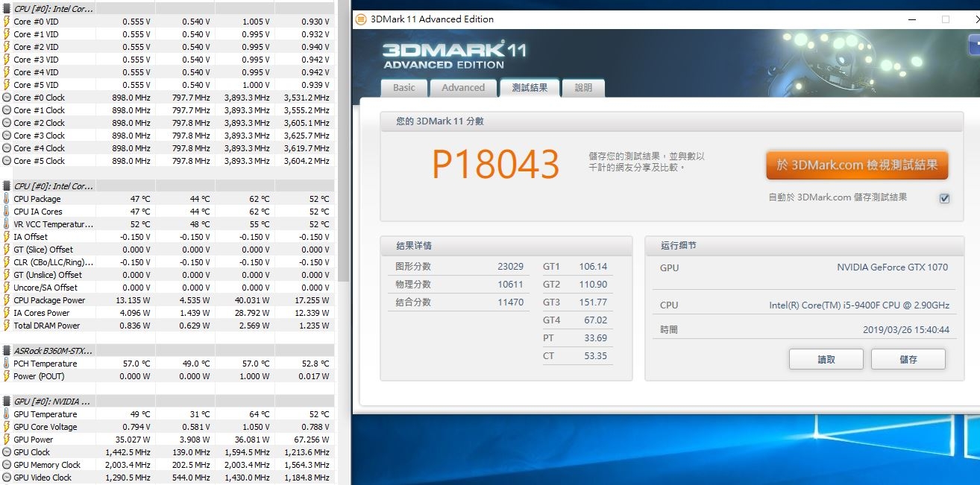The image size is (980, 485).
Task: Click the sensor list vertical scrollbar
Action: [343, 142]
